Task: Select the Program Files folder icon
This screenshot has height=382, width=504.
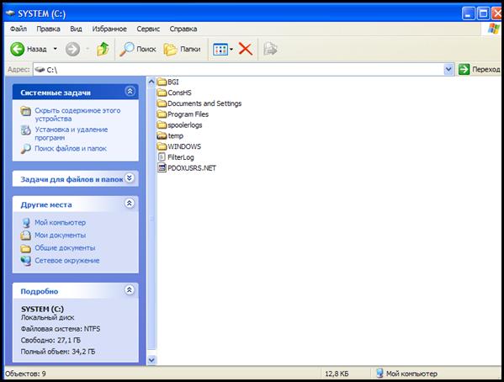Action: (162, 114)
